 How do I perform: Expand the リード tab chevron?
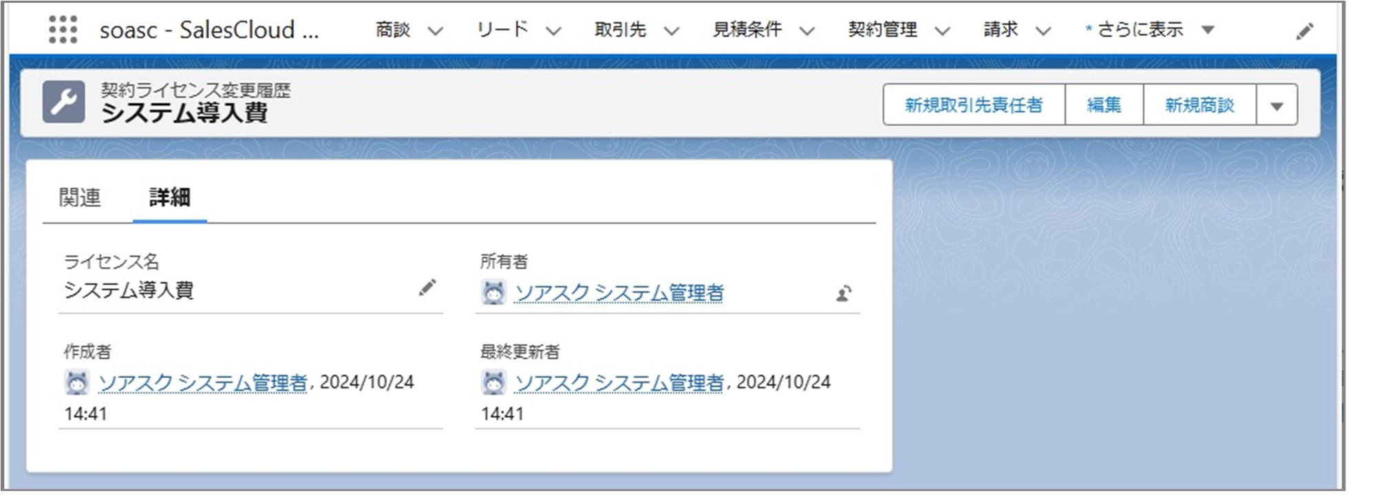553,31
